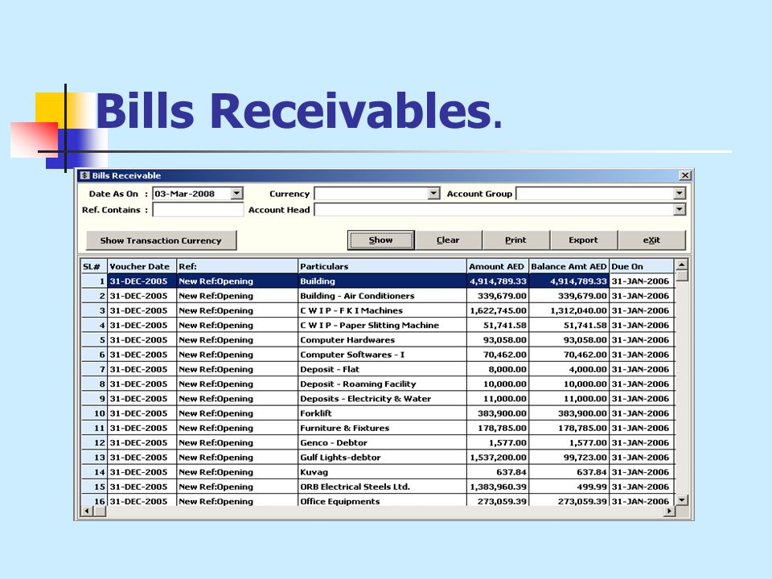Click the Particulars column header

pyautogui.click(x=382, y=266)
